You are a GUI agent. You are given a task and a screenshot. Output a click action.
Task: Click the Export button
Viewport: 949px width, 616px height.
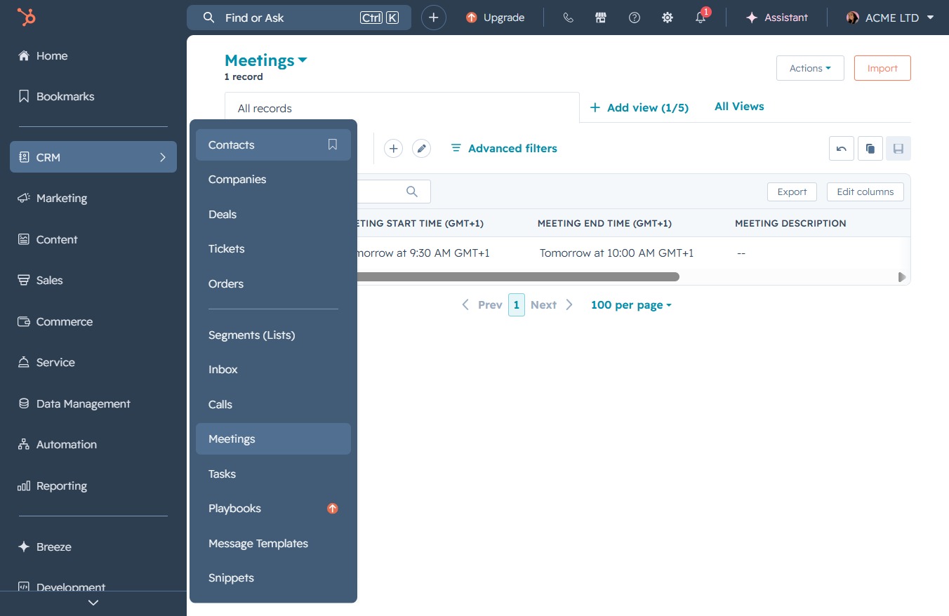tap(792, 192)
